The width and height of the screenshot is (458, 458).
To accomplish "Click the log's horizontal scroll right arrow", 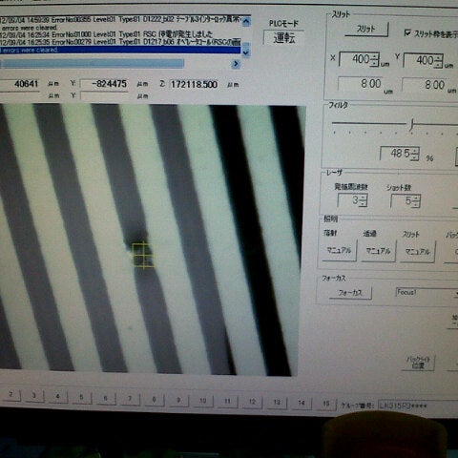I will click(x=236, y=64).
